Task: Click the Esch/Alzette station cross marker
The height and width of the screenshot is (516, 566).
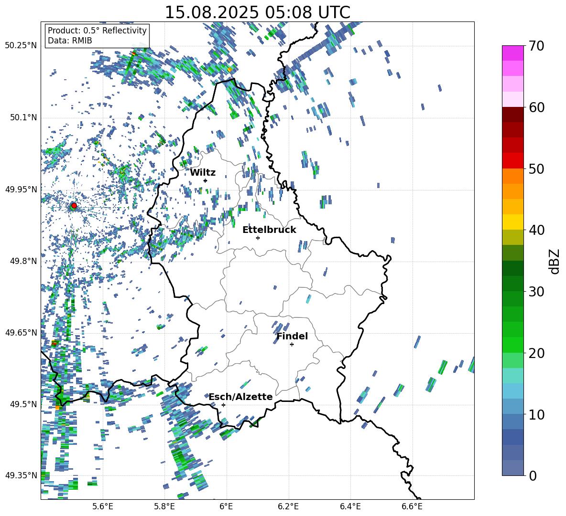Action: pyautogui.click(x=223, y=405)
